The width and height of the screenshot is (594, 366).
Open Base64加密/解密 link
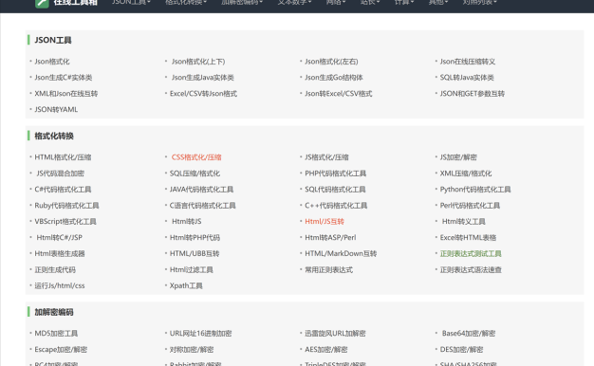(469, 334)
